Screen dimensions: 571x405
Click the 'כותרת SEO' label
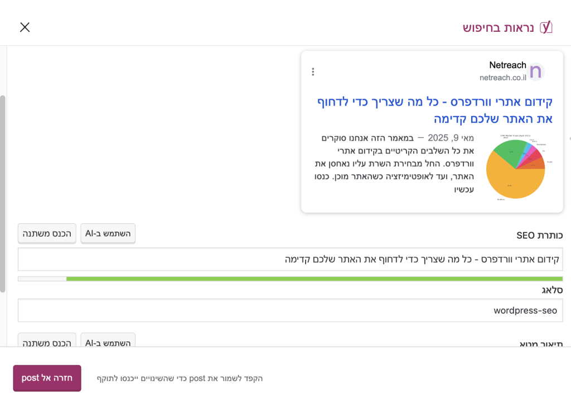point(539,235)
